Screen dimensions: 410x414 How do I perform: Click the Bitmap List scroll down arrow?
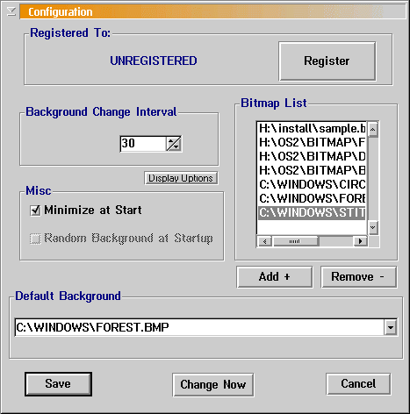(373, 227)
